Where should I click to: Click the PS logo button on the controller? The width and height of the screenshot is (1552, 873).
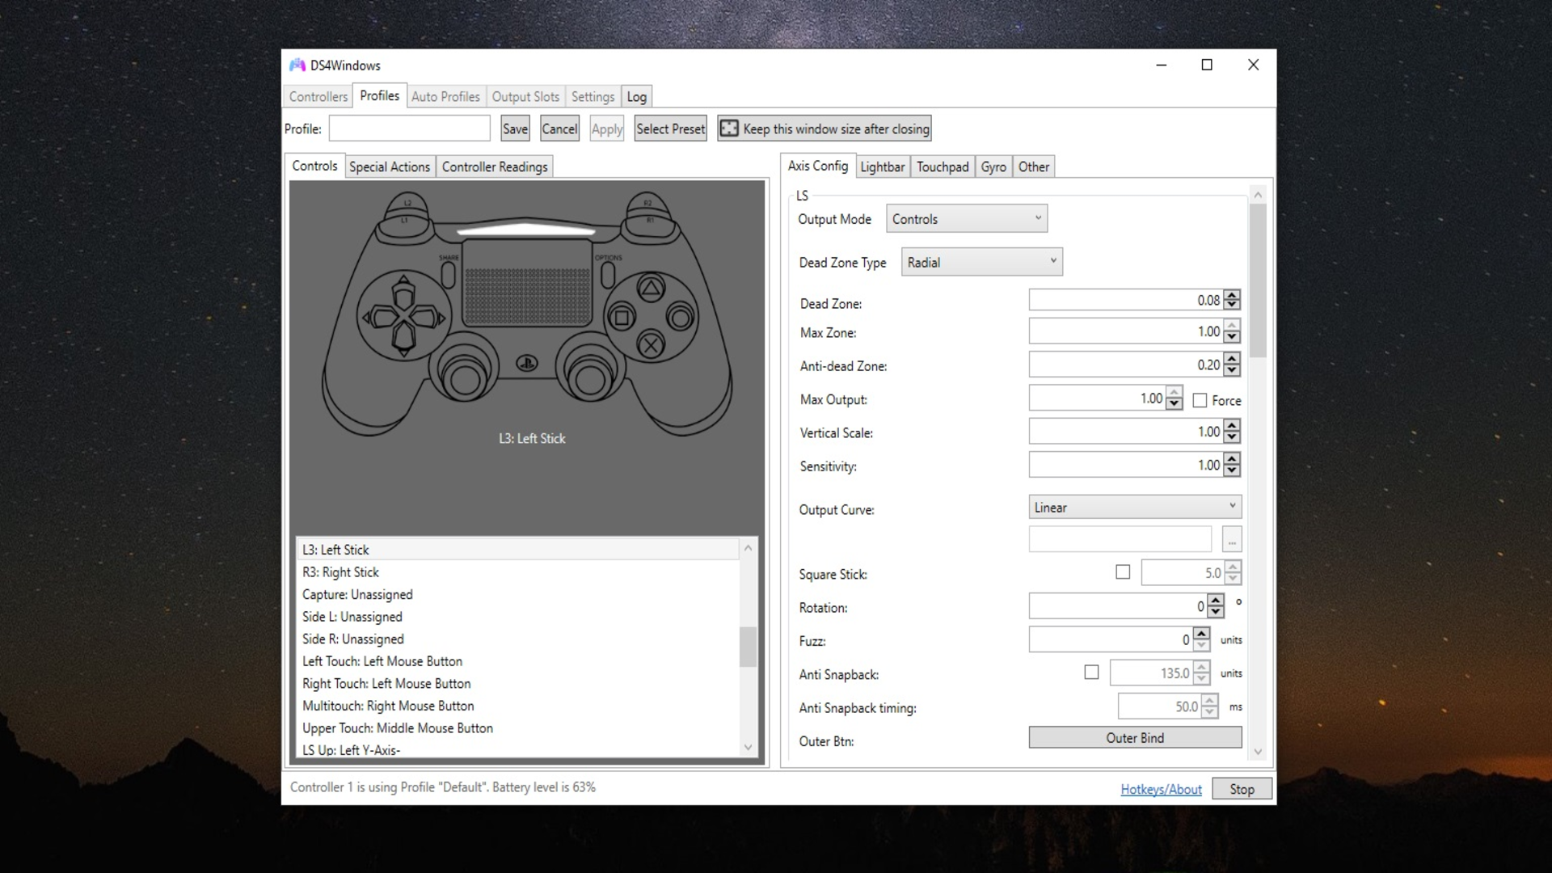point(527,364)
